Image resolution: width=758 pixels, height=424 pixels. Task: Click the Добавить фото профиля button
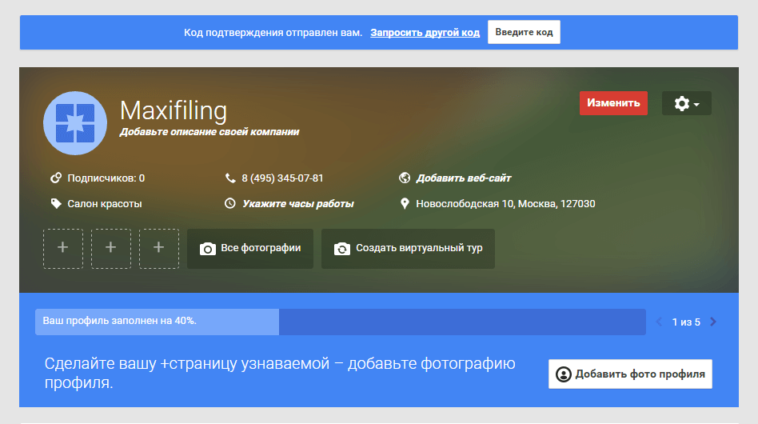click(630, 374)
